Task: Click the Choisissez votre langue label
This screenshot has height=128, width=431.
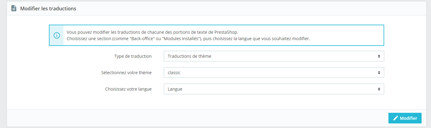Action: tap(128, 89)
